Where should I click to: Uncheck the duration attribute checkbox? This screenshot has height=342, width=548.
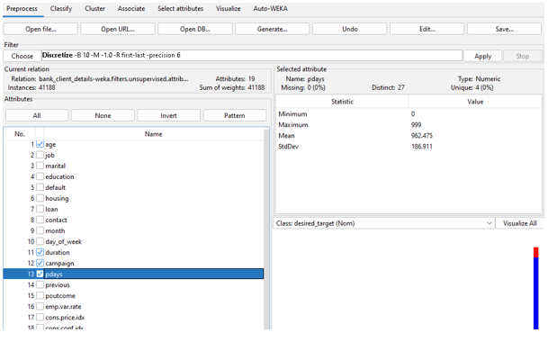coord(40,252)
